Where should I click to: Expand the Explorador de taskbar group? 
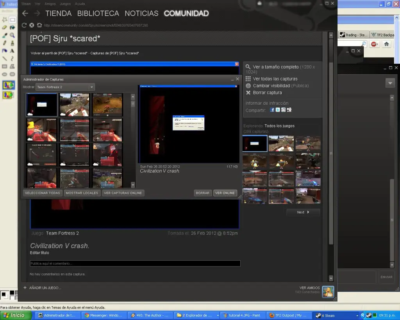click(218, 315)
